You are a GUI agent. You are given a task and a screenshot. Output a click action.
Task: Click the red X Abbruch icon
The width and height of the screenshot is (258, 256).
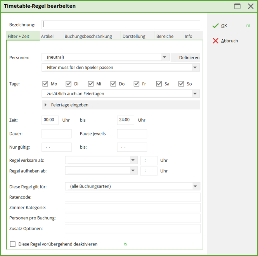point(216,41)
